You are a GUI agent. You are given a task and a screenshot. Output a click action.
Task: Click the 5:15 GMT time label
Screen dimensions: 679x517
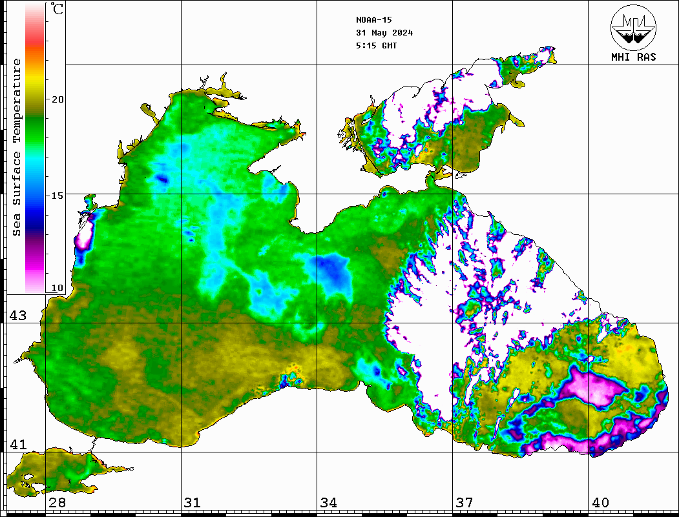click(377, 46)
